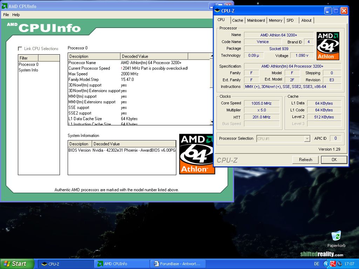The width and height of the screenshot is (359, 269).
Task: Click the HTT value 201.0 MHz
Action: [262, 117]
